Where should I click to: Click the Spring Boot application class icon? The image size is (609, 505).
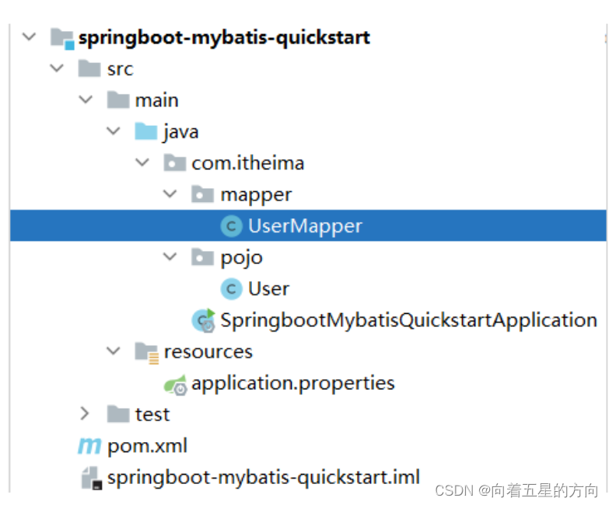[204, 320]
